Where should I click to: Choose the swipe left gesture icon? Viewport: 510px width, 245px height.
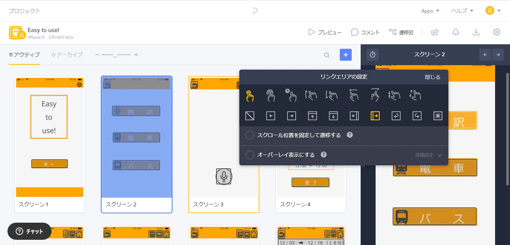tap(354, 95)
